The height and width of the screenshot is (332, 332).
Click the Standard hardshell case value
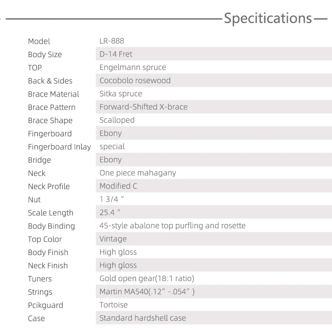pyautogui.click(x=142, y=318)
